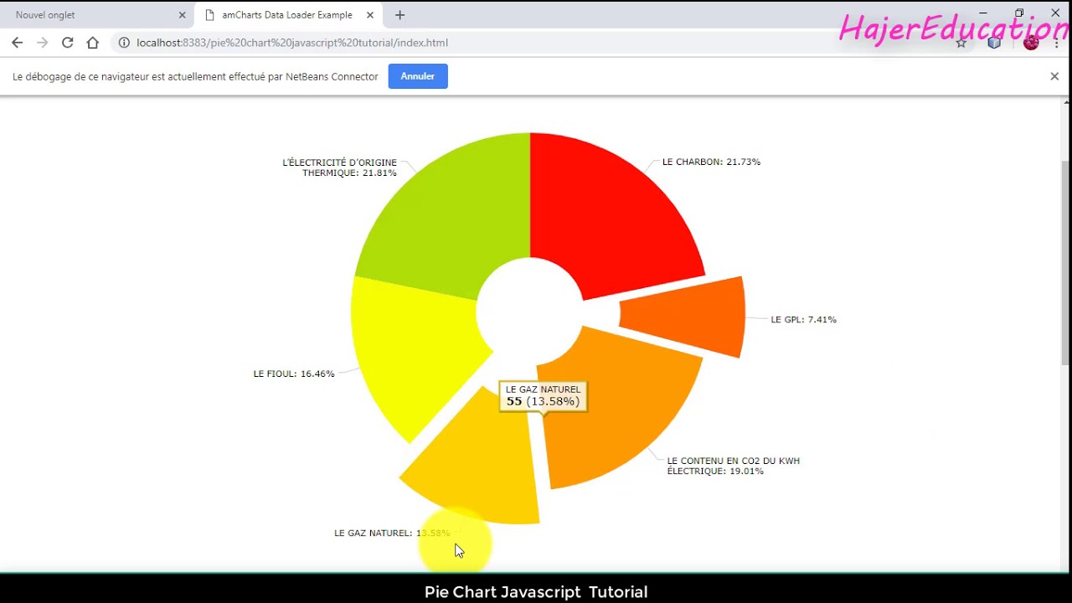Click the browser Forward arrow

tap(42, 43)
